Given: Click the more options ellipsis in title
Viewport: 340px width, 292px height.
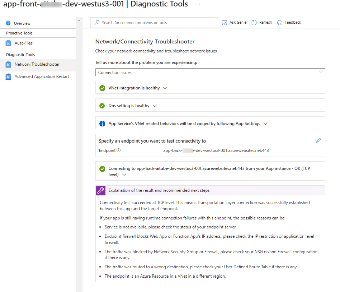Looking at the screenshot, I should point(198,4).
